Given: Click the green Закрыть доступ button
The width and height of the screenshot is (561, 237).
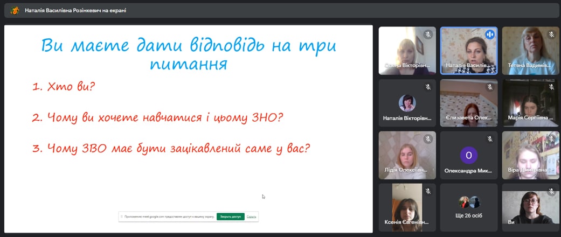Looking at the screenshot, I should (x=231, y=217).
